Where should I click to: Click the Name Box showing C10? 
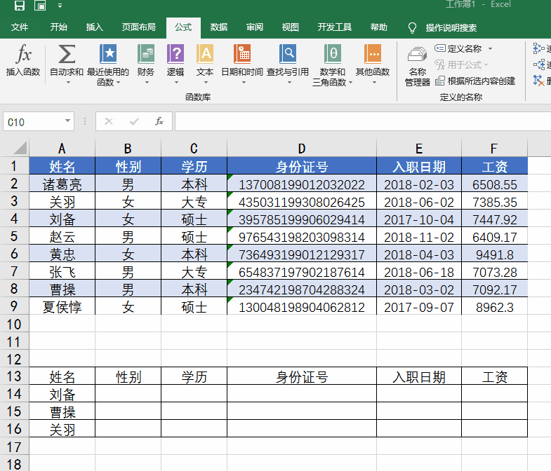click(x=33, y=121)
